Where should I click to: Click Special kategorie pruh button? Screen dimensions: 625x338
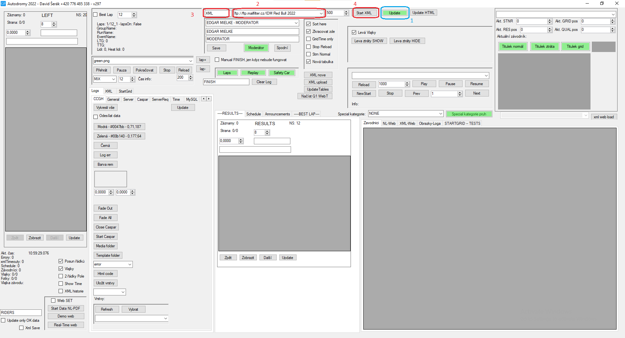469,114
